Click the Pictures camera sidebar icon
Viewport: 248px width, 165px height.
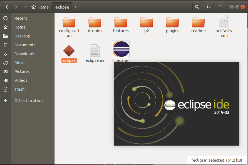5,72
